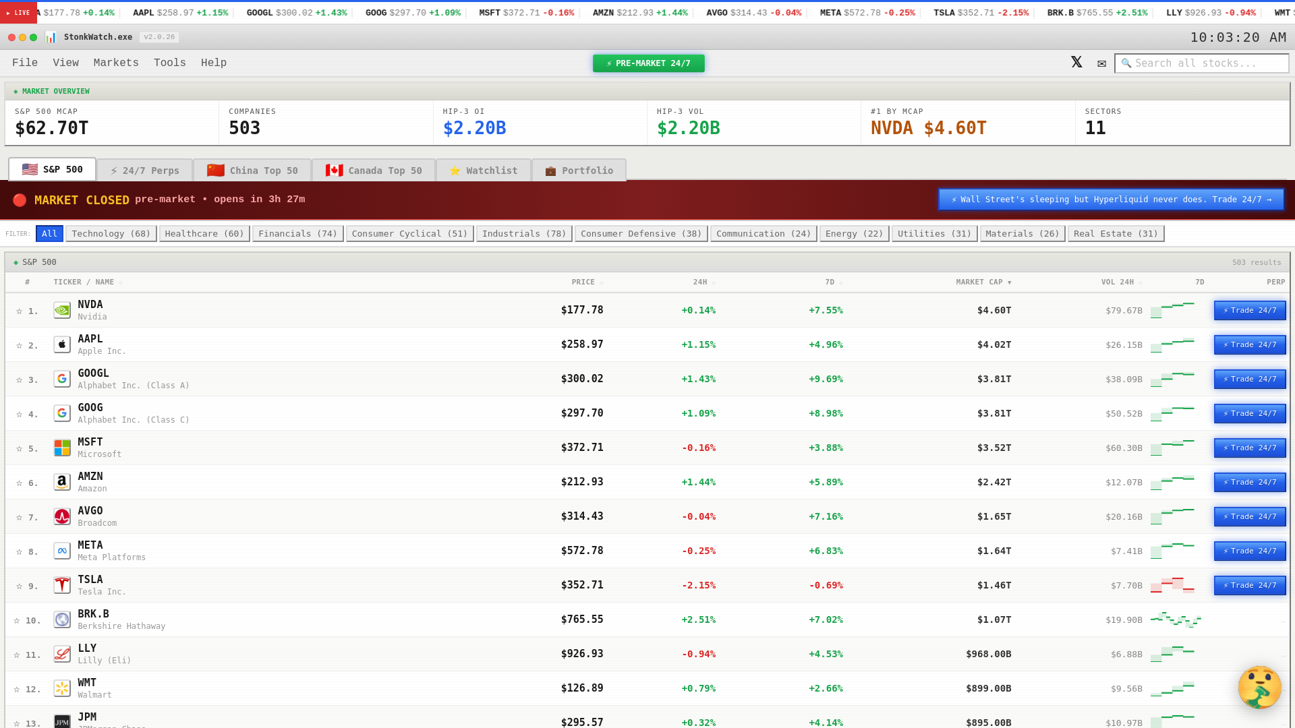Screen dimensions: 1295x728
Task: Open the Help menu
Action: click(x=214, y=63)
